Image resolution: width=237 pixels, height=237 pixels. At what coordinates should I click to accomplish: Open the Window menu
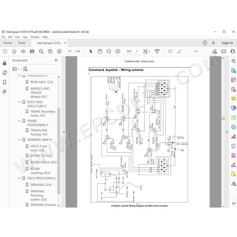pyautogui.click(x=35, y=37)
